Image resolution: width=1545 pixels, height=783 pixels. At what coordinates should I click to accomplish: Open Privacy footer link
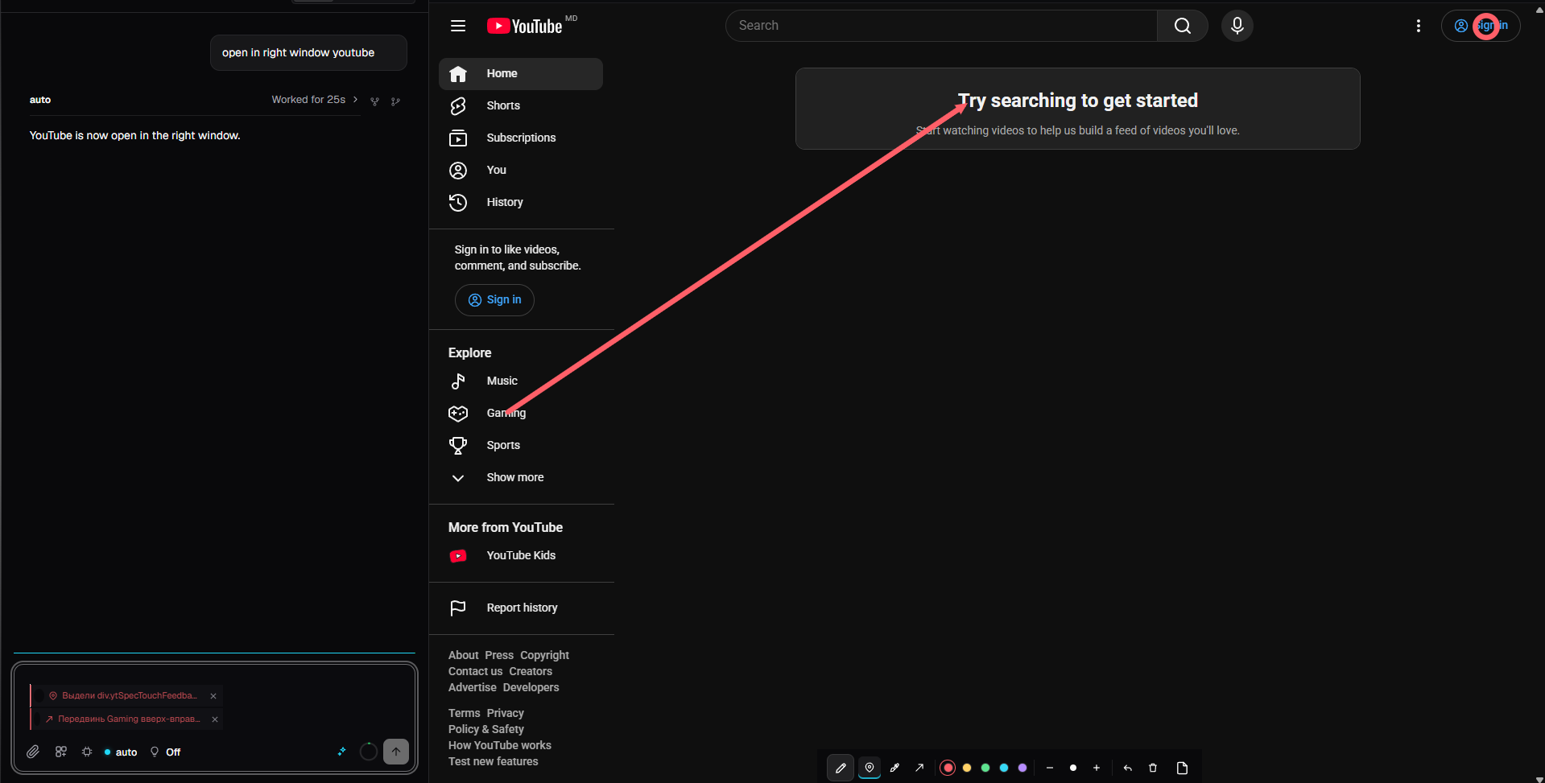coord(505,713)
